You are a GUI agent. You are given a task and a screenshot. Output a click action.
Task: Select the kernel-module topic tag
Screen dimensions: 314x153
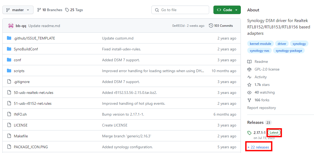pos(261,44)
